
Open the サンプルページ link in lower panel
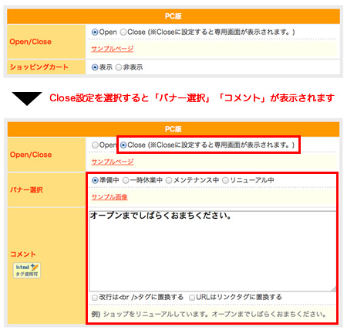(x=113, y=162)
